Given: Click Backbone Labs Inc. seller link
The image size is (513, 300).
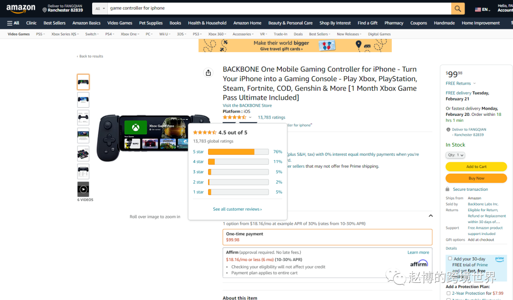Looking at the screenshot, I should pyautogui.click(x=483, y=204).
